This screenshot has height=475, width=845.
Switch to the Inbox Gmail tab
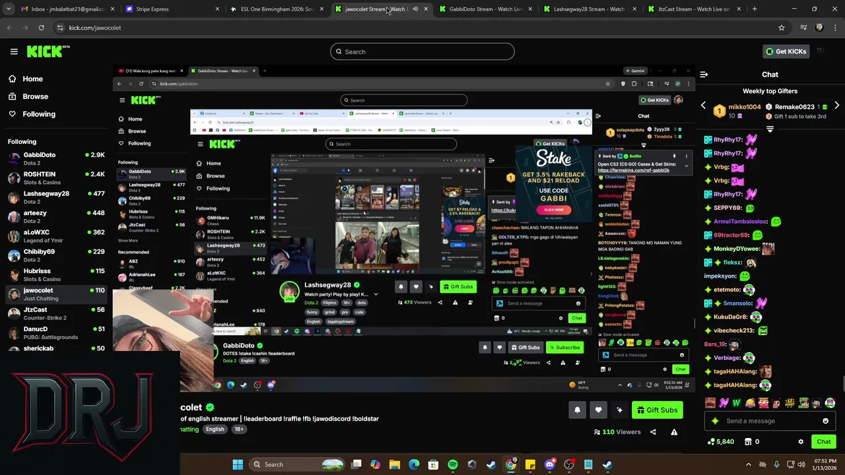[x=69, y=9]
